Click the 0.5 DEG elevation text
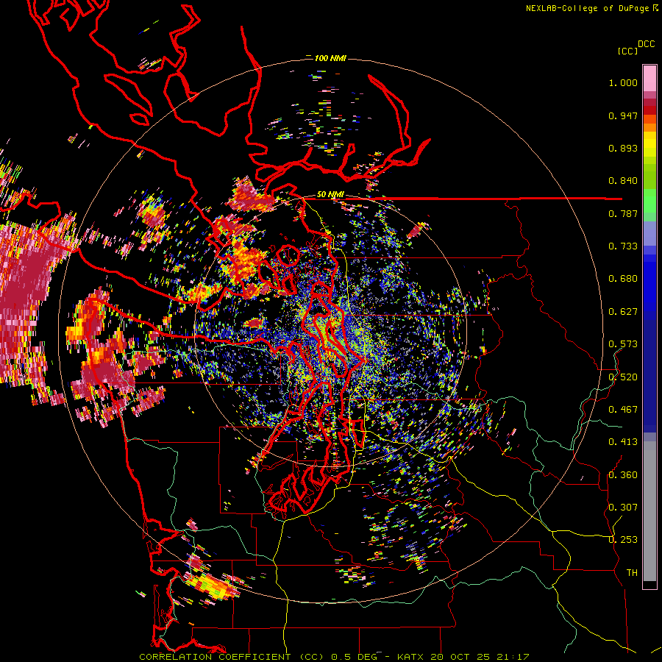This screenshot has height=662, width=662. pyautogui.click(x=353, y=657)
